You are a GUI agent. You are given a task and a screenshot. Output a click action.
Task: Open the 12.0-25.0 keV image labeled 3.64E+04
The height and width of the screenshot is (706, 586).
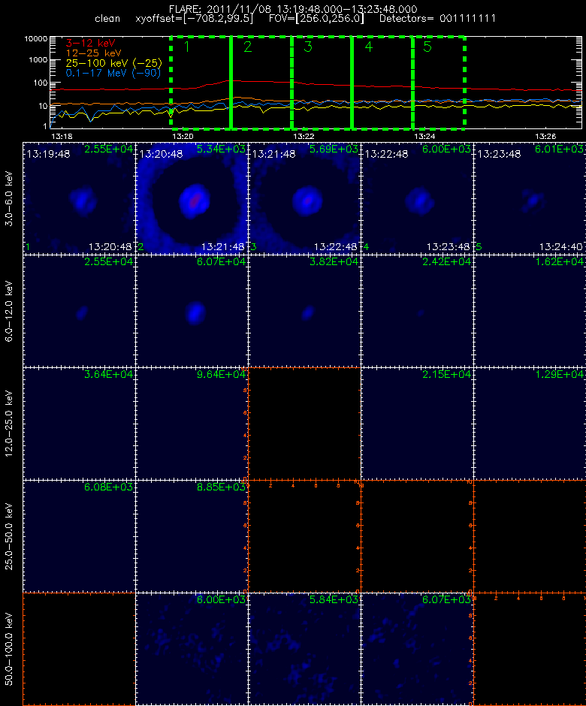[x=79, y=424]
